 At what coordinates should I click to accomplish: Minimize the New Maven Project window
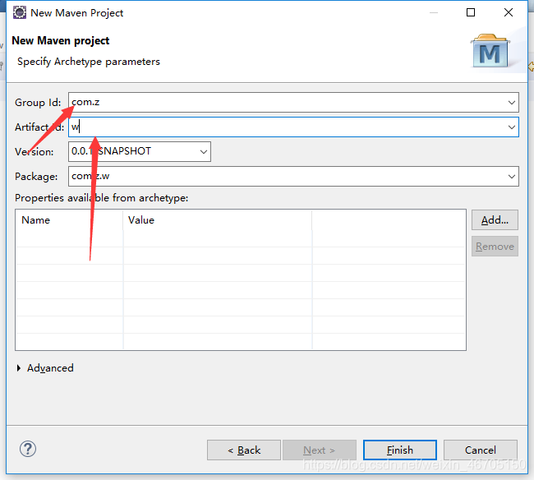(434, 12)
